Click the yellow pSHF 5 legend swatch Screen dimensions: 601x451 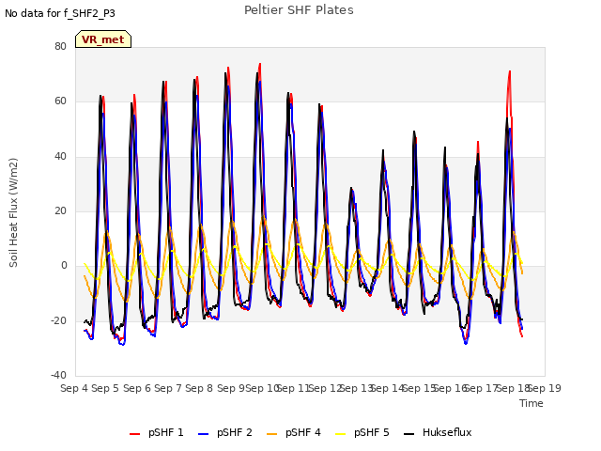[x=340, y=434]
